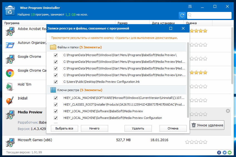This screenshot has height=157, width=236.
Task: Click the Google Chrome Canary round icon
Action: point(10,73)
